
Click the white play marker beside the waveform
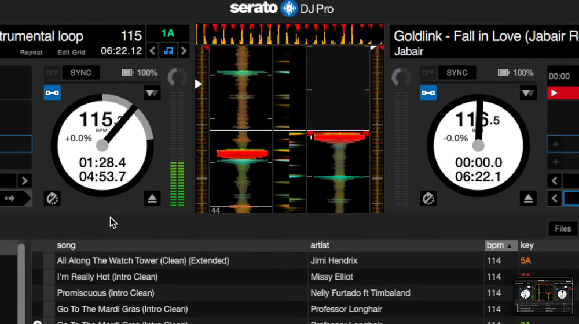coord(198,84)
